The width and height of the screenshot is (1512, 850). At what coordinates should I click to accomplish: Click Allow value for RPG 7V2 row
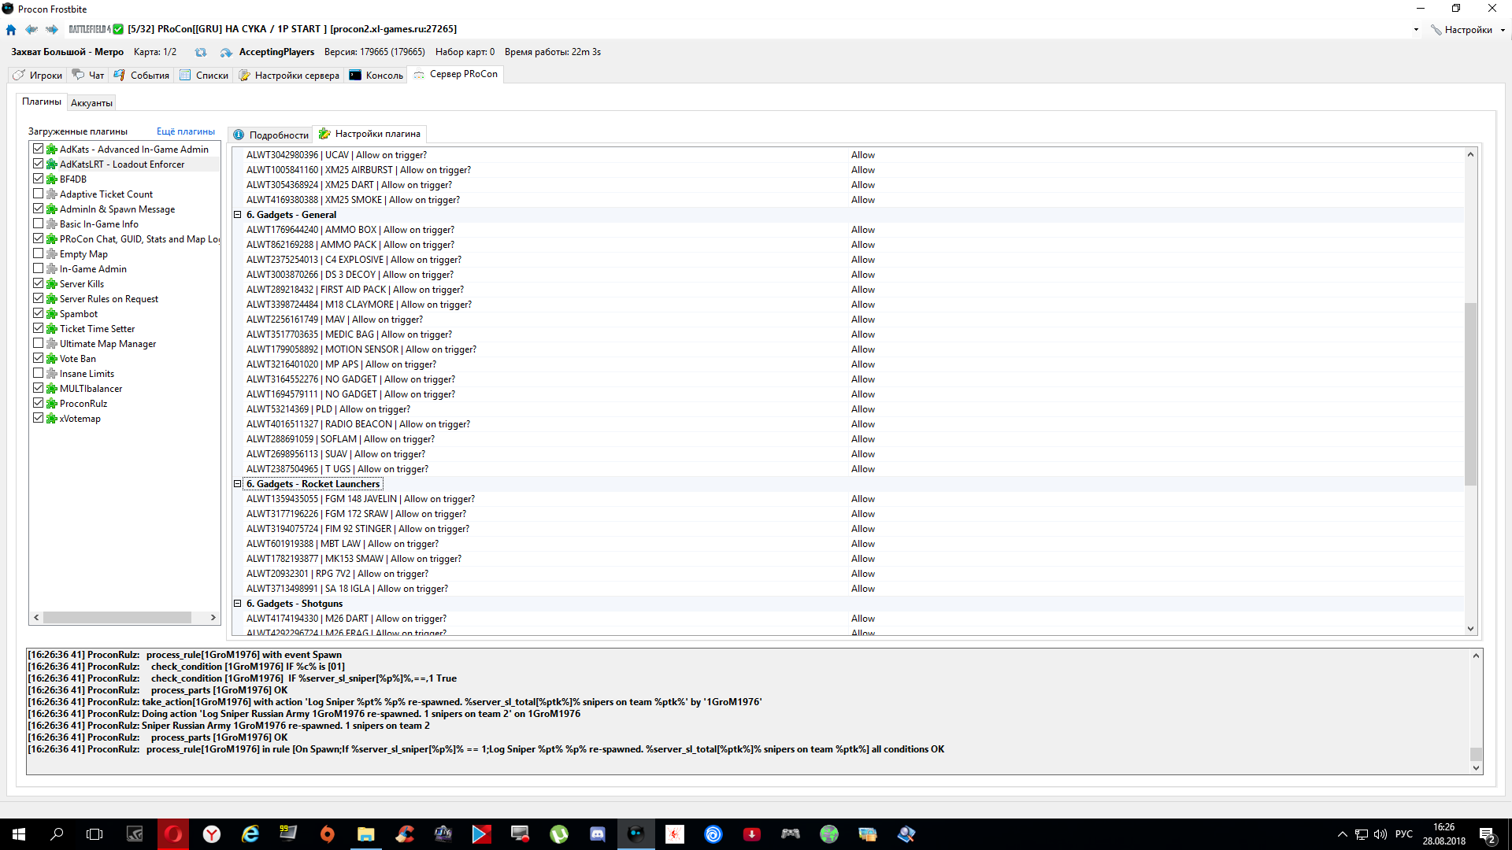point(863,574)
